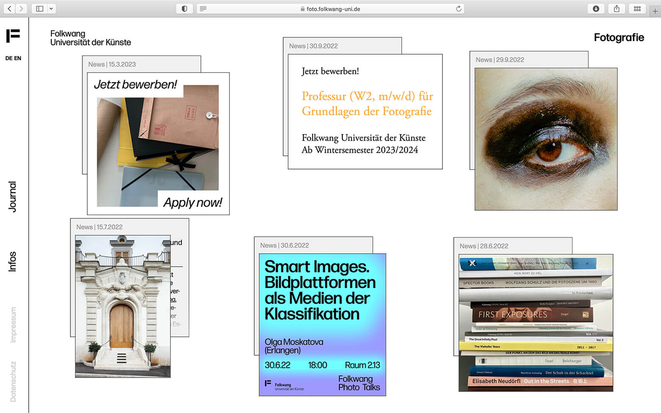Show the Reader view icon
Image resolution: width=661 pixels, height=413 pixels.
[203, 8]
